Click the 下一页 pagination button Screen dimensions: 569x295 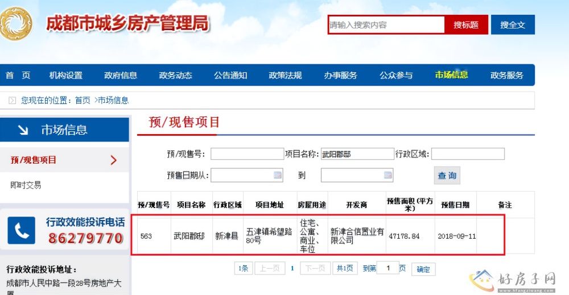coord(315,269)
